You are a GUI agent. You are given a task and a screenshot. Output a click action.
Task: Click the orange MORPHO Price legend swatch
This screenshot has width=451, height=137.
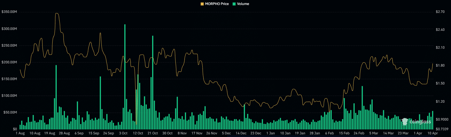pyautogui.click(x=202, y=4)
